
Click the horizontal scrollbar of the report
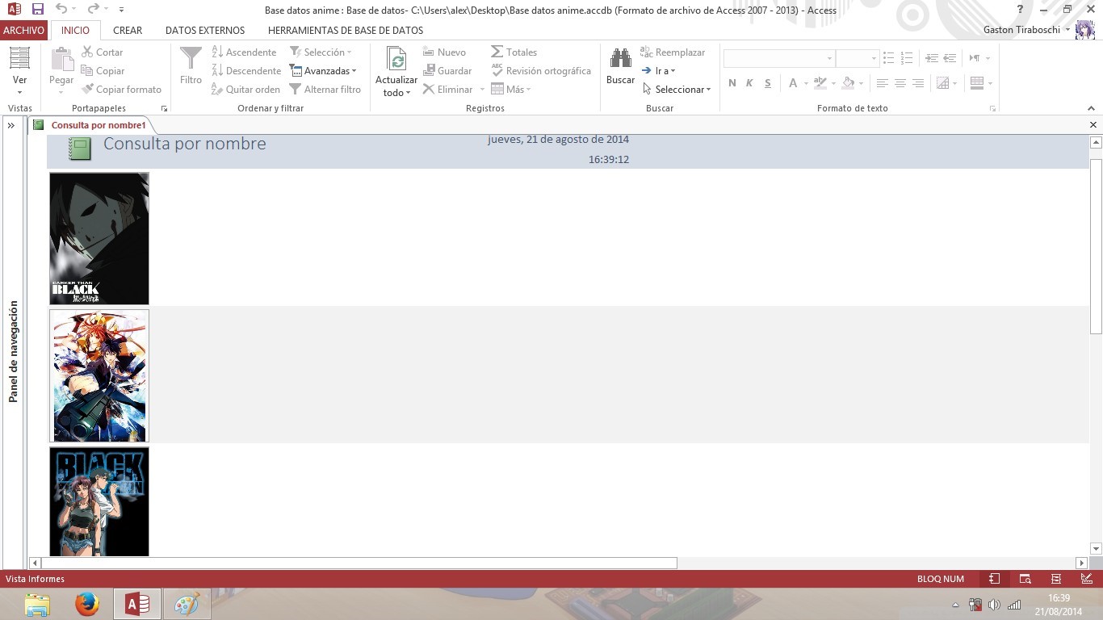coord(359,563)
